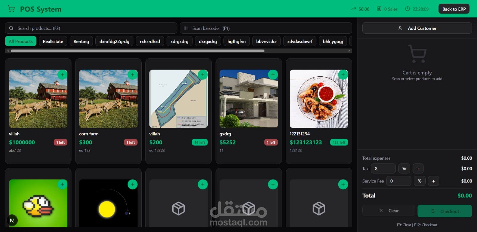Click the shopping cart logo icon in header
This screenshot has height=232, width=477.
pyautogui.click(x=11, y=9)
